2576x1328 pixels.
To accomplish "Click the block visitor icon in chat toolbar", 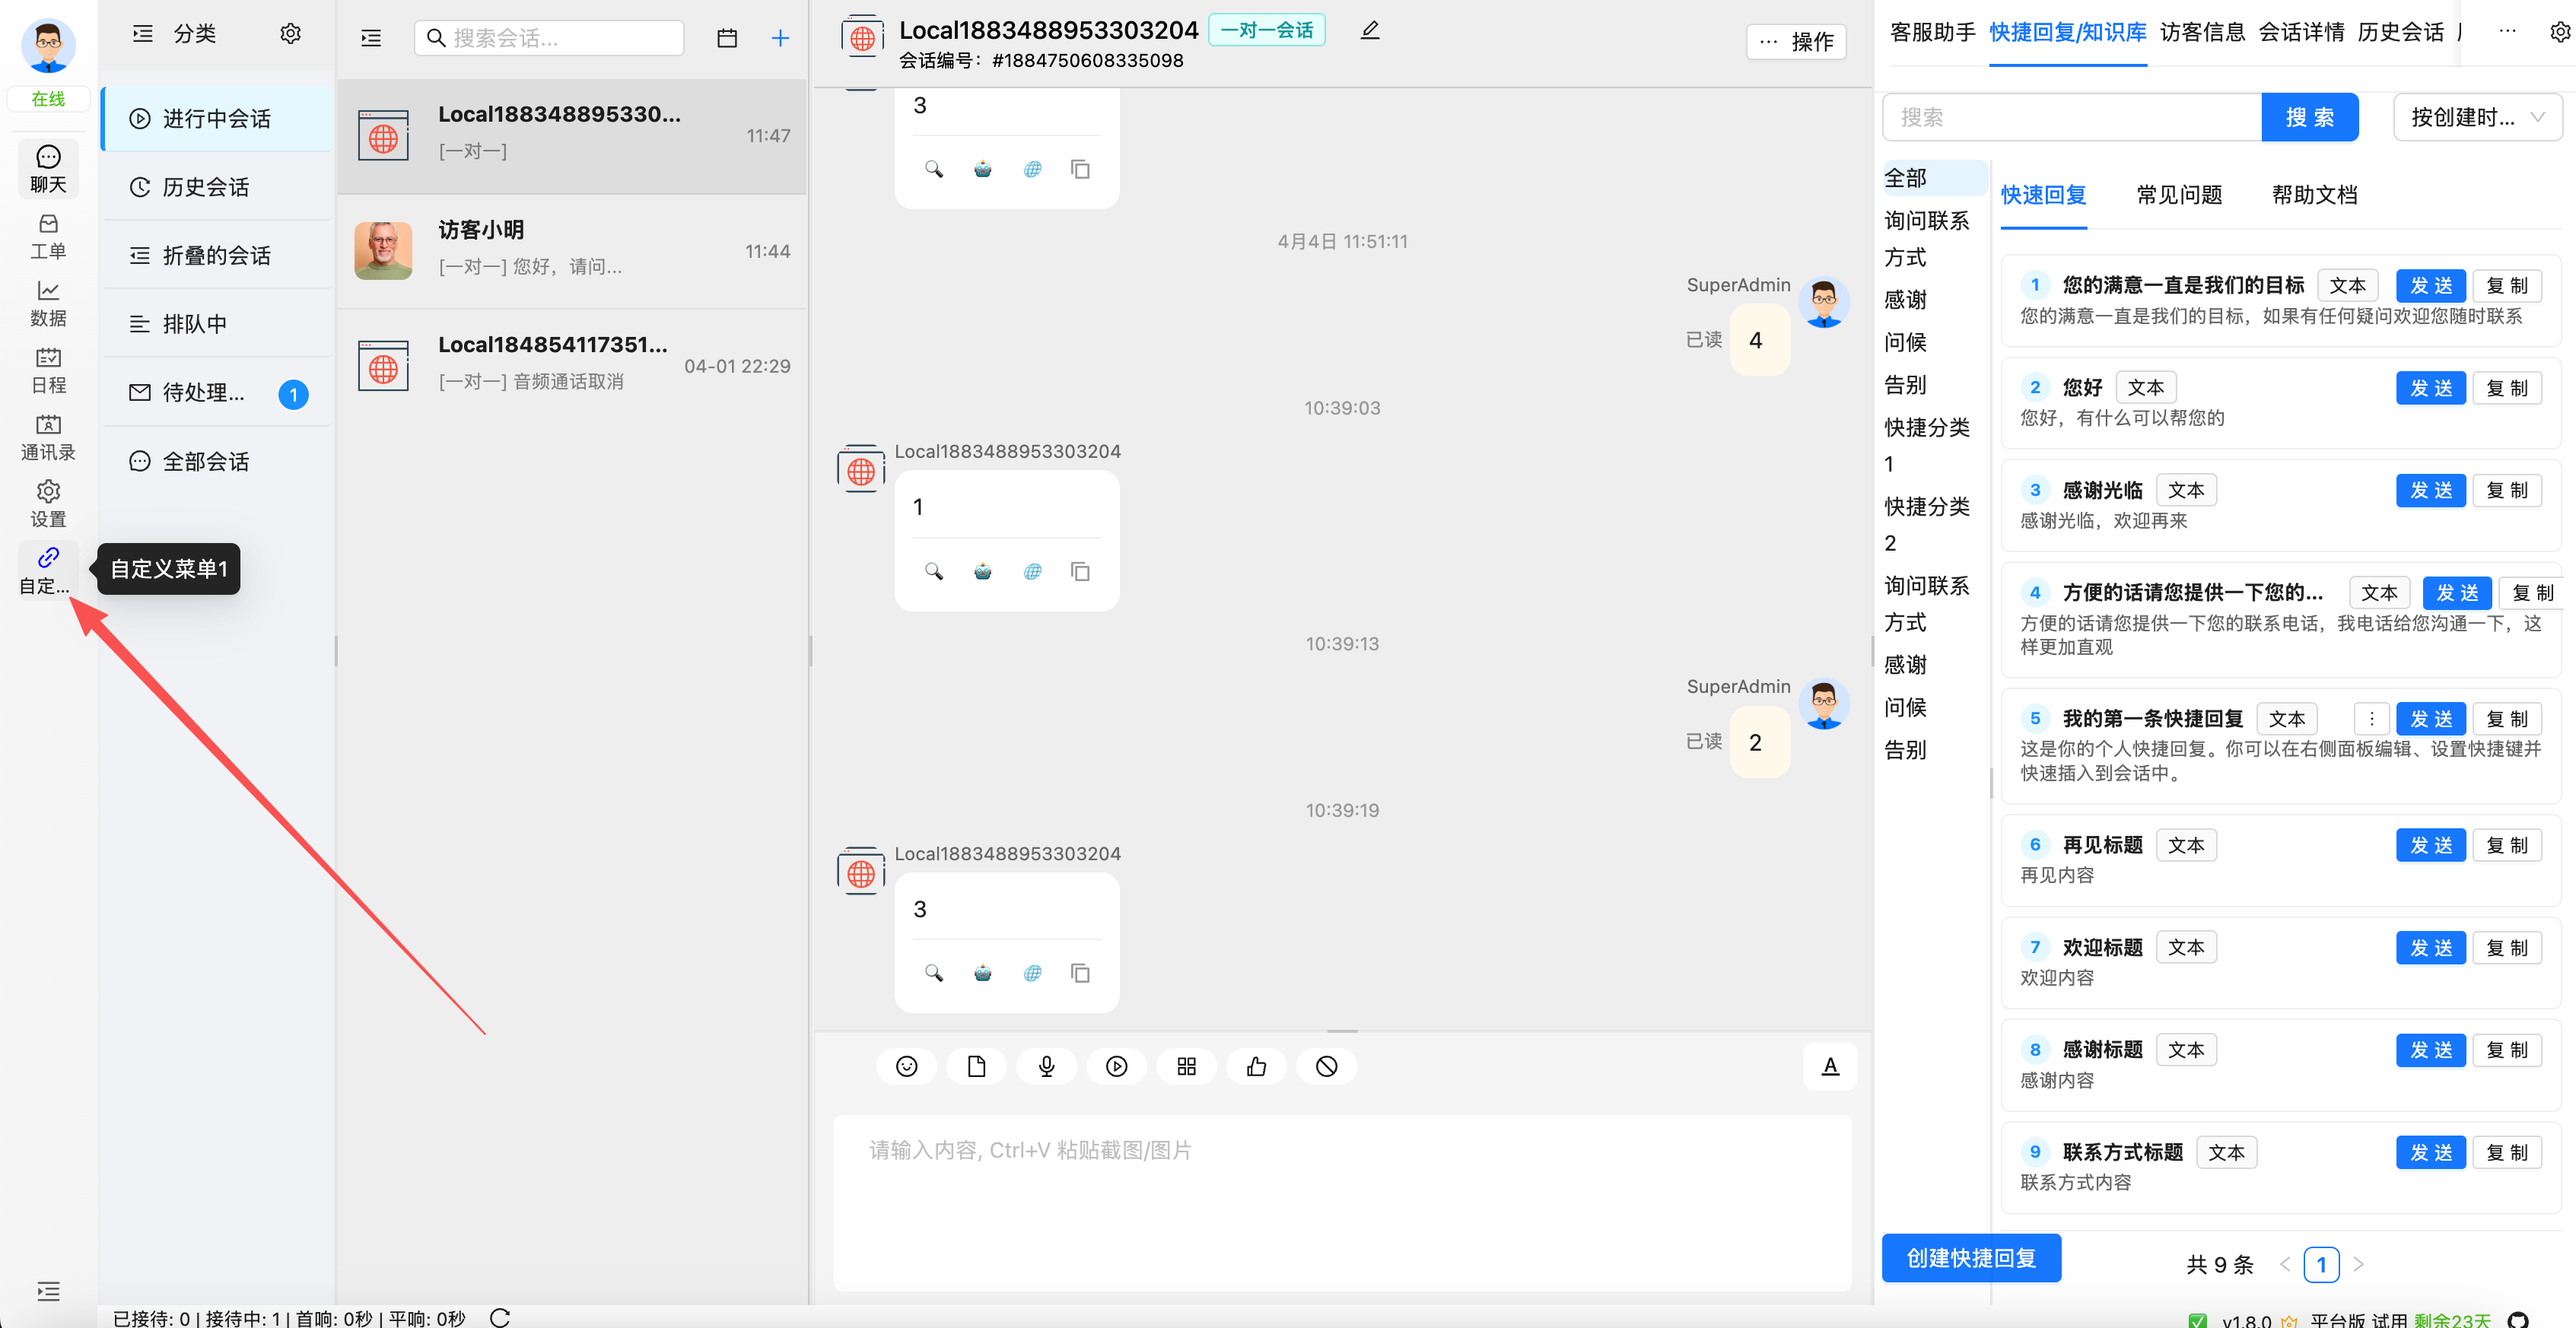I will click(1326, 1066).
